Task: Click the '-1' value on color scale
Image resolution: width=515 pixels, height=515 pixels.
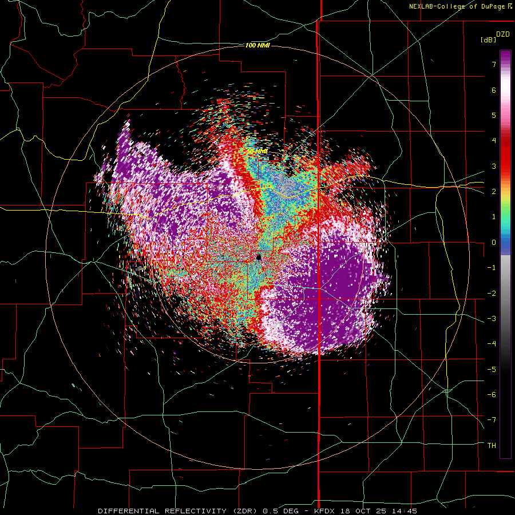Action: (492, 268)
